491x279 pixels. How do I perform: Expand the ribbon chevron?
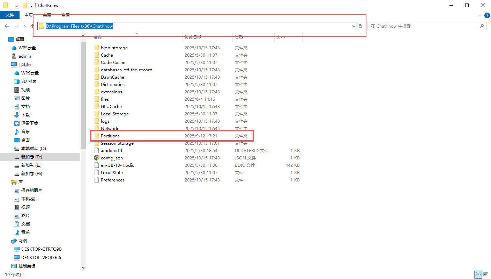pyautogui.click(x=479, y=15)
